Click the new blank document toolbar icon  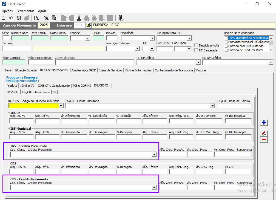pyautogui.click(x=4, y=18)
